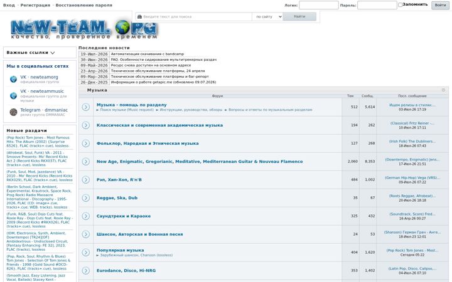This screenshot has height=282, width=452.
Task: Click the globe icon next to VK - newteammusic
Action: click(13, 95)
